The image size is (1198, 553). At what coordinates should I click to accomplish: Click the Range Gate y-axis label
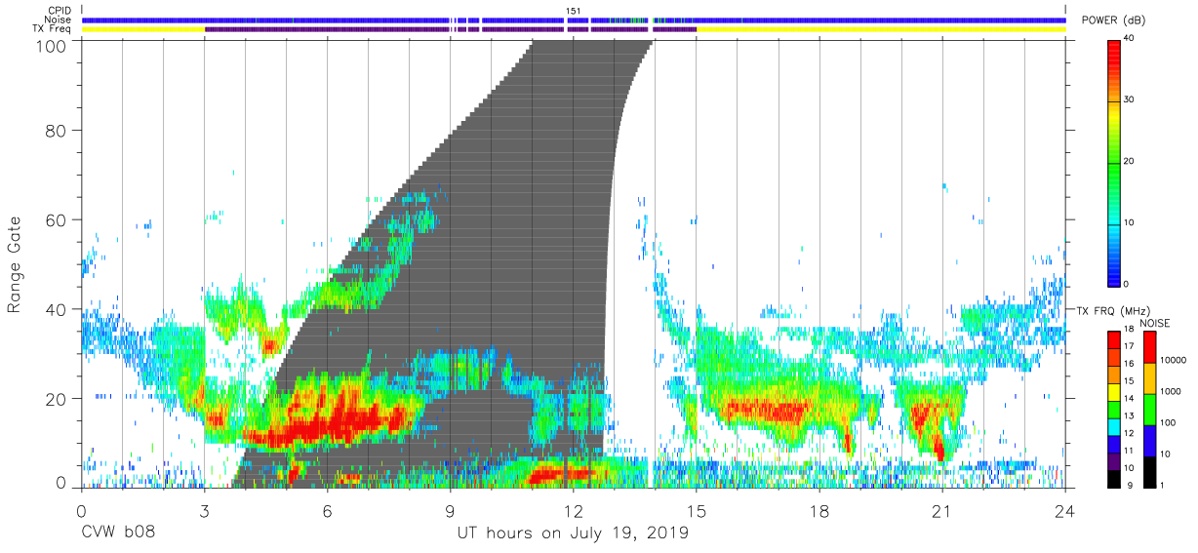[15, 264]
